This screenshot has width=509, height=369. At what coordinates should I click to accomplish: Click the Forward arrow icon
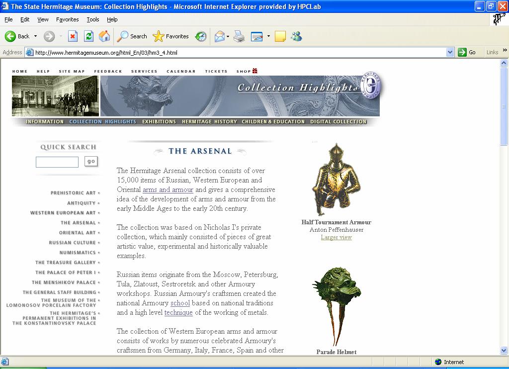(x=49, y=36)
